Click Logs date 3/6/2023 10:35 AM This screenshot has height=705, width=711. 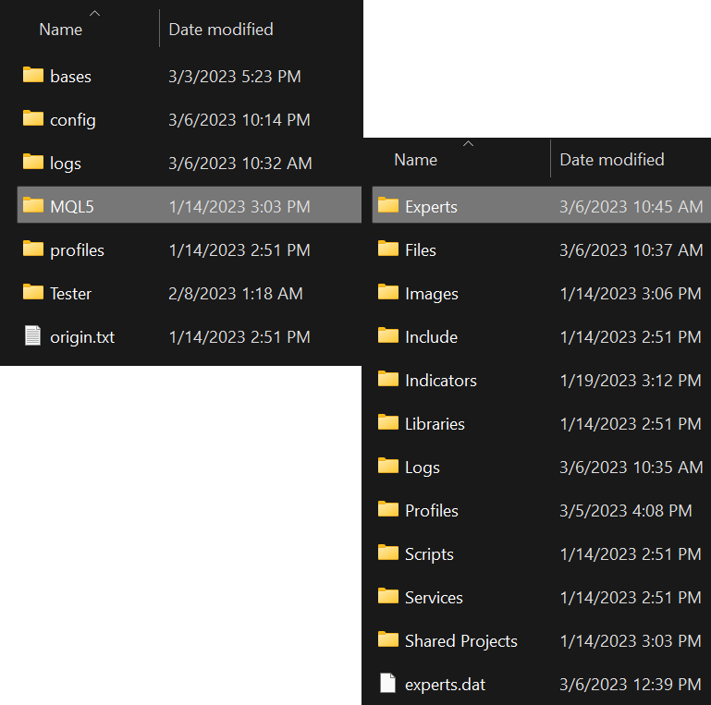631,468
